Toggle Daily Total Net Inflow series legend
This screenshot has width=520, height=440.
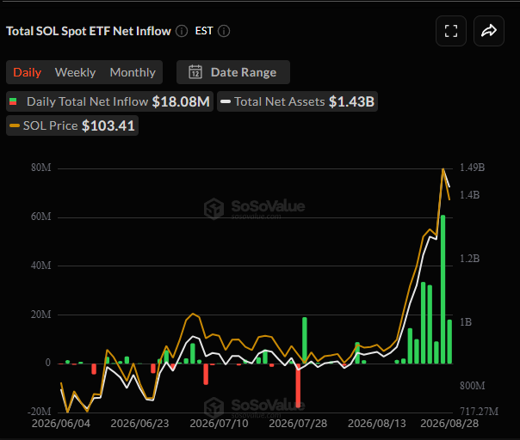coord(110,101)
